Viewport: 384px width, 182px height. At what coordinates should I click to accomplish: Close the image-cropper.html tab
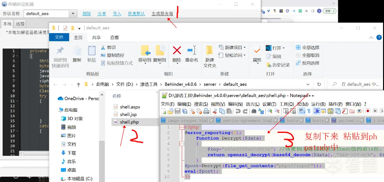(x=211, y=120)
